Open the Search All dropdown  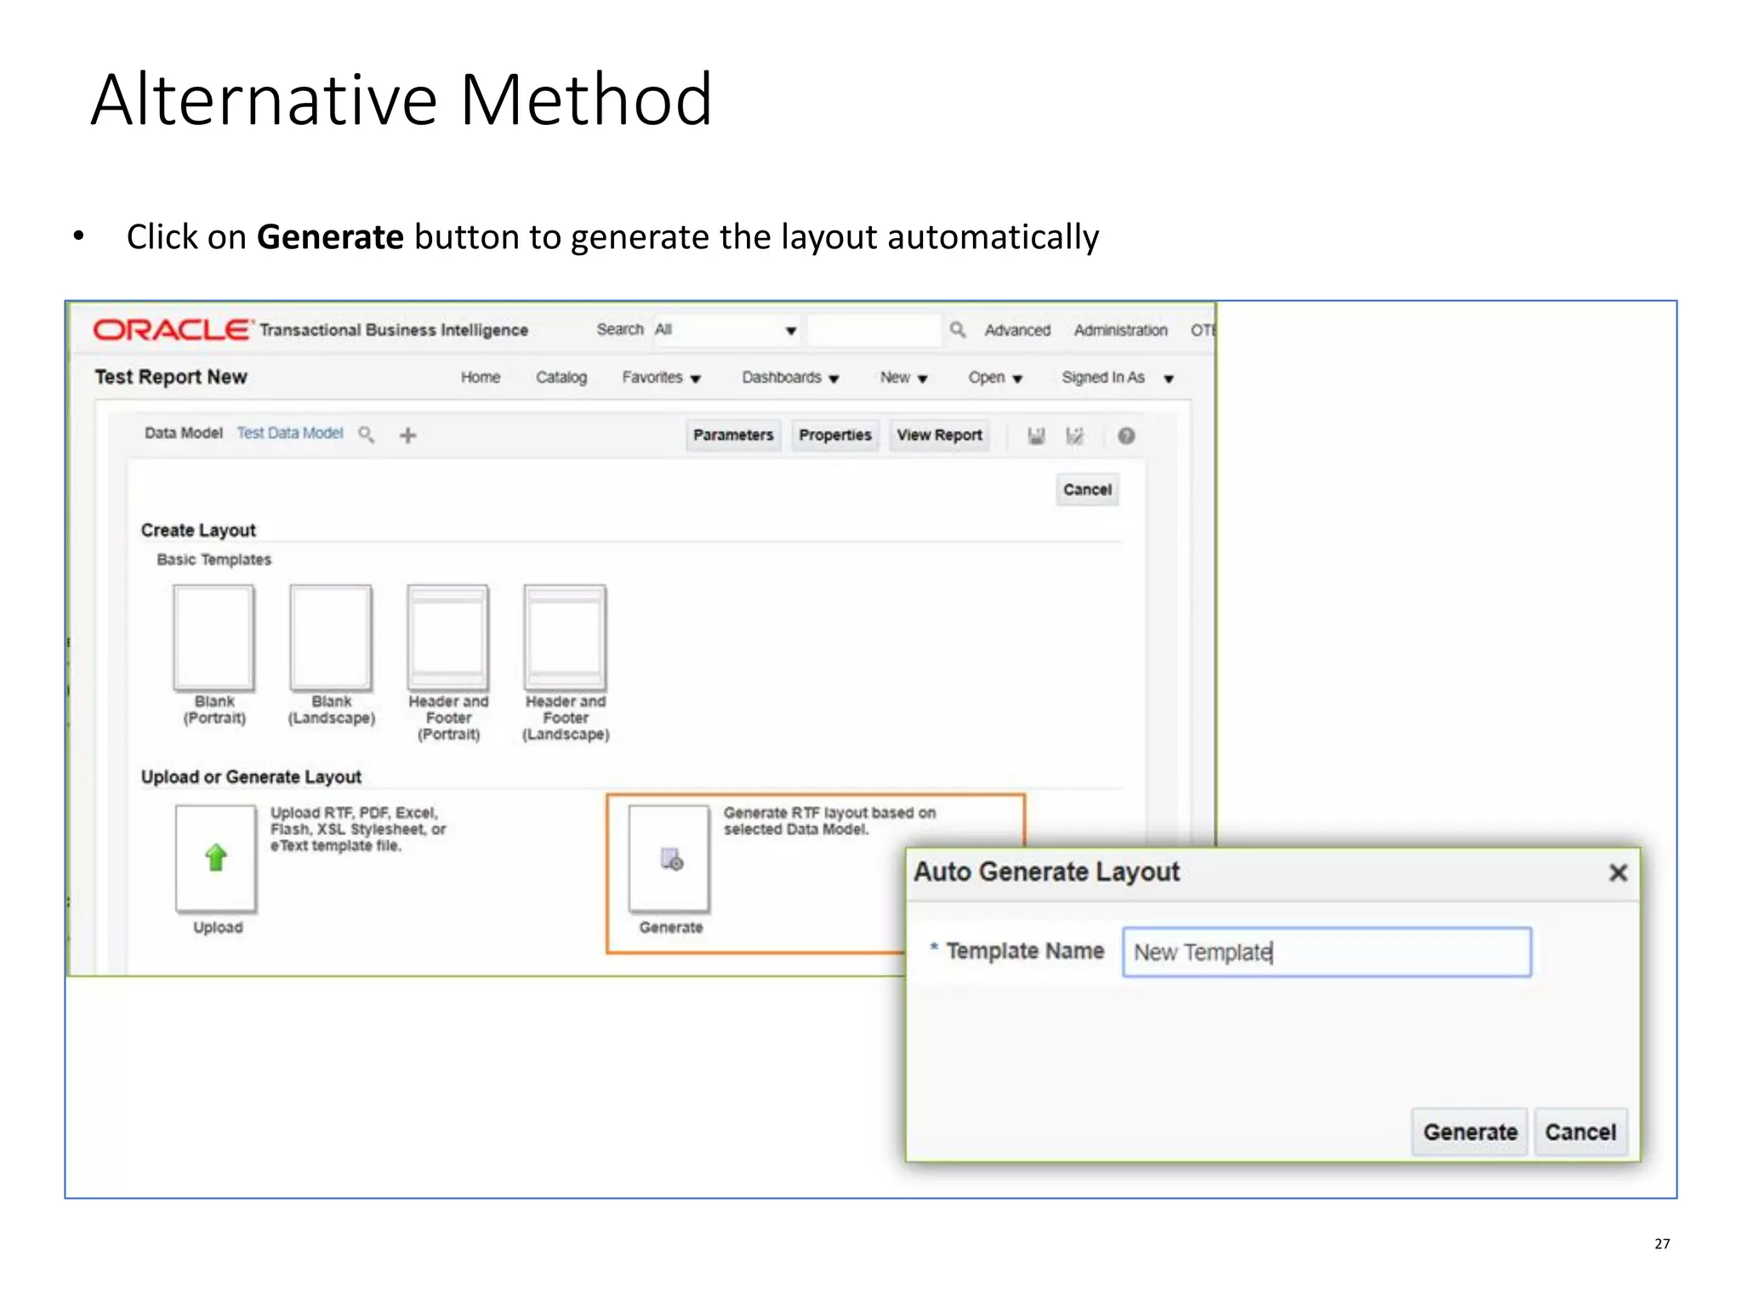(726, 330)
